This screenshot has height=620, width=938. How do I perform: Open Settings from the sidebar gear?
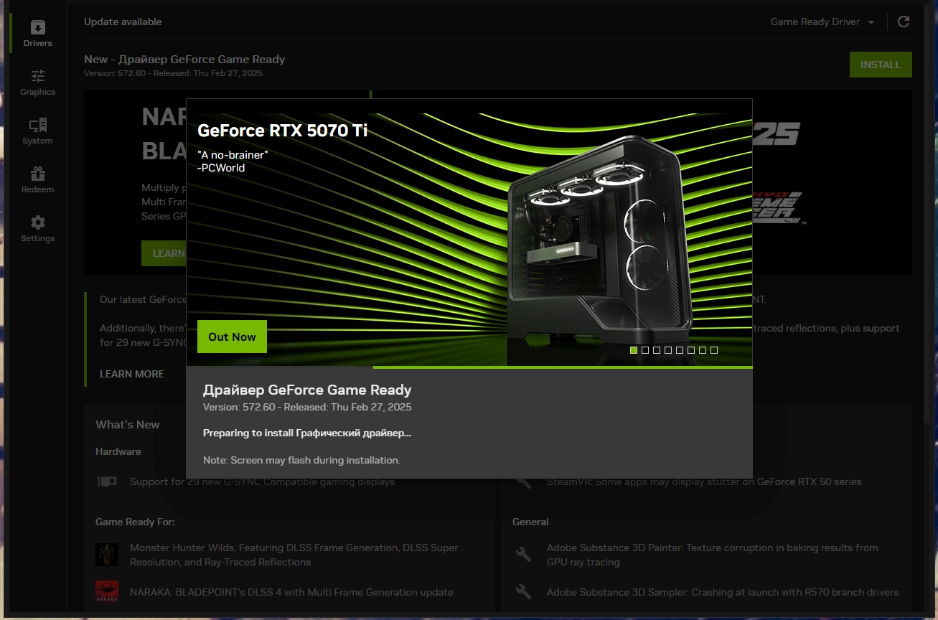[x=37, y=229]
